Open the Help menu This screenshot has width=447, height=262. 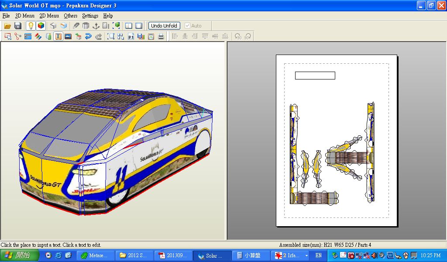tap(108, 16)
